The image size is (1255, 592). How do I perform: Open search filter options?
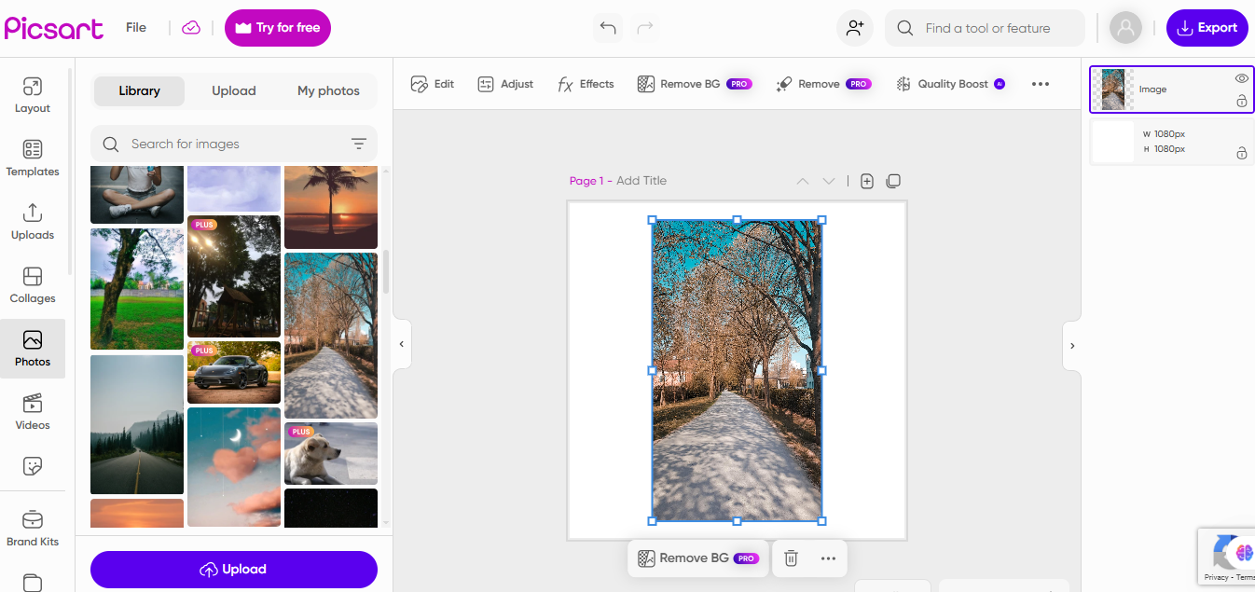359,144
